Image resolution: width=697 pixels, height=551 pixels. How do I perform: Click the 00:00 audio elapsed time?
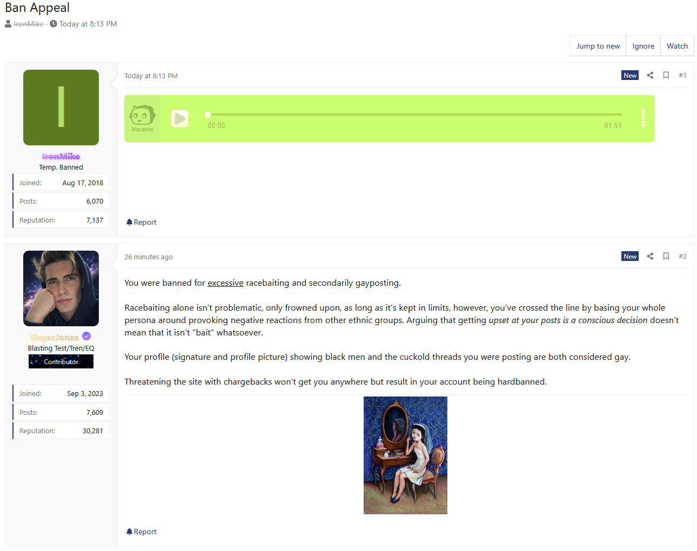click(x=216, y=125)
